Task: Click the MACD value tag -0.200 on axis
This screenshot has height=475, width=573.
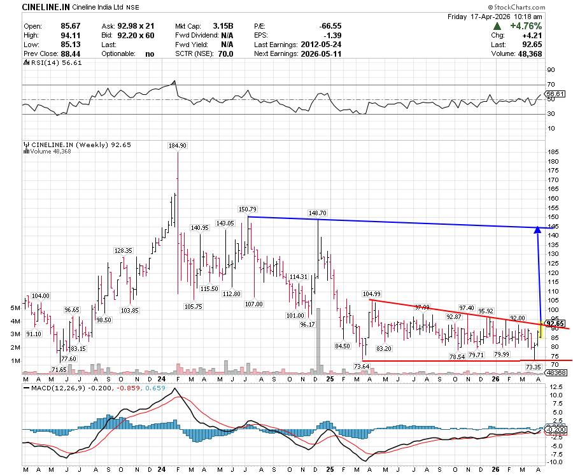Action: pyautogui.click(x=556, y=430)
